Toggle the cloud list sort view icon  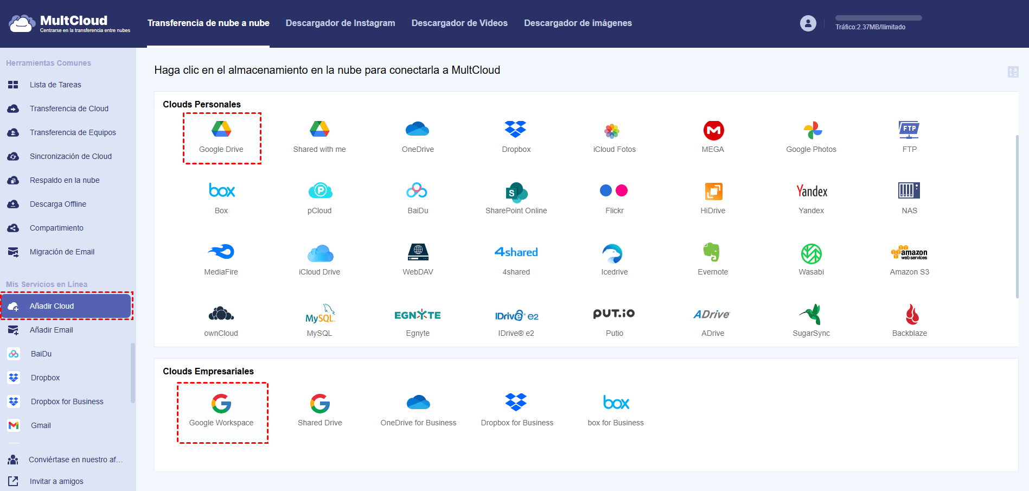(1013, 72)
